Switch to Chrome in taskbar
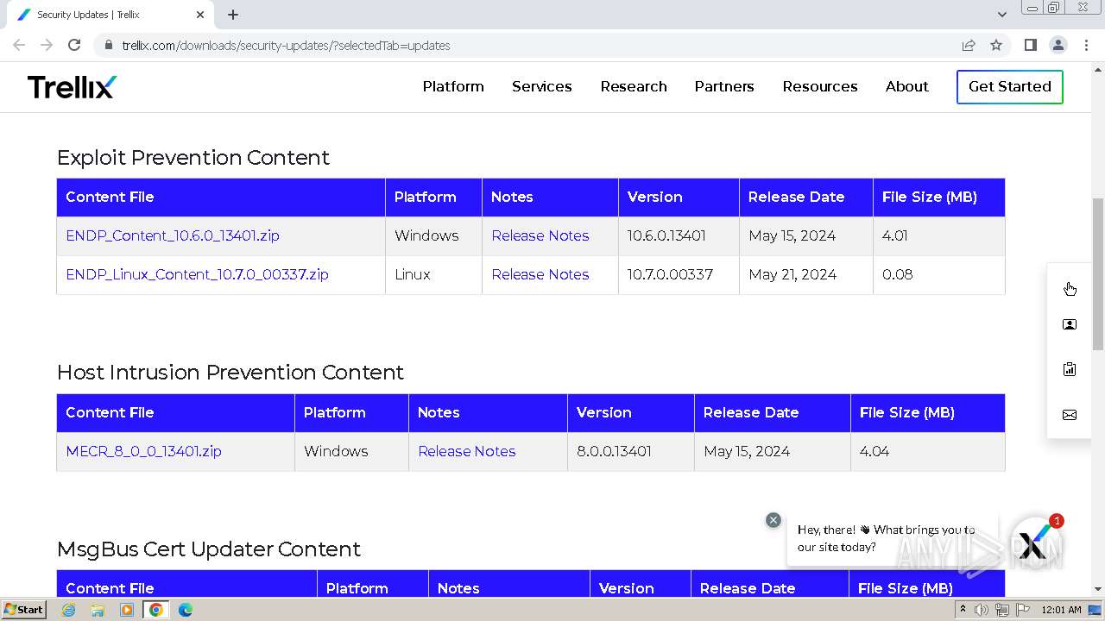The height and width of the screenshot is (621, 1105). (156, 610)
